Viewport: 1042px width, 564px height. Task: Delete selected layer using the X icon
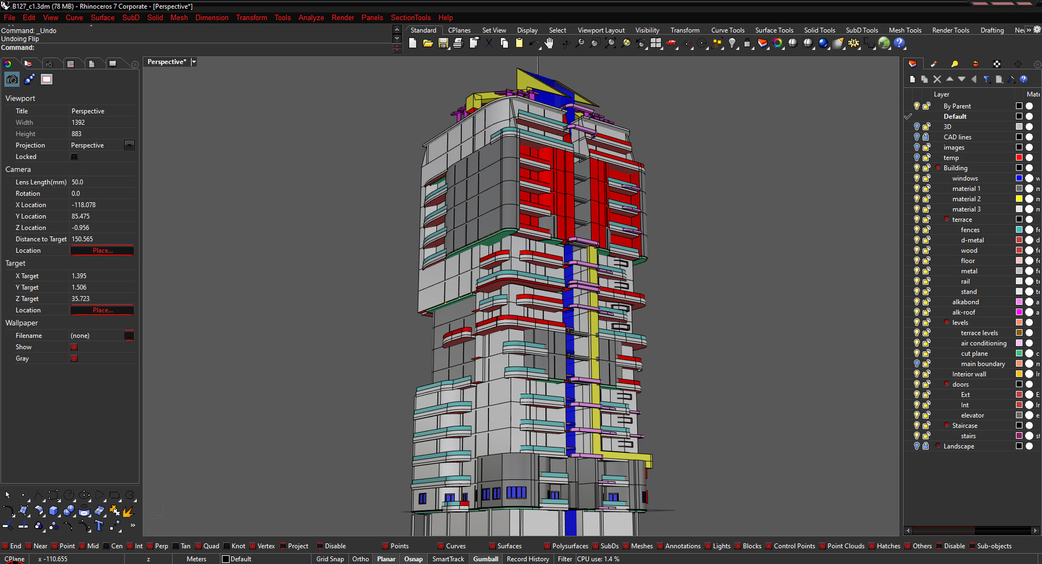937,79
